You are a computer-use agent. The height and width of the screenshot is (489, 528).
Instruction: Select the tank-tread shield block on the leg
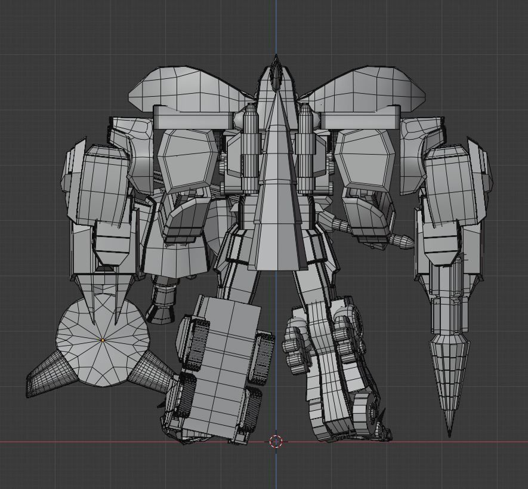coord(221,368)
